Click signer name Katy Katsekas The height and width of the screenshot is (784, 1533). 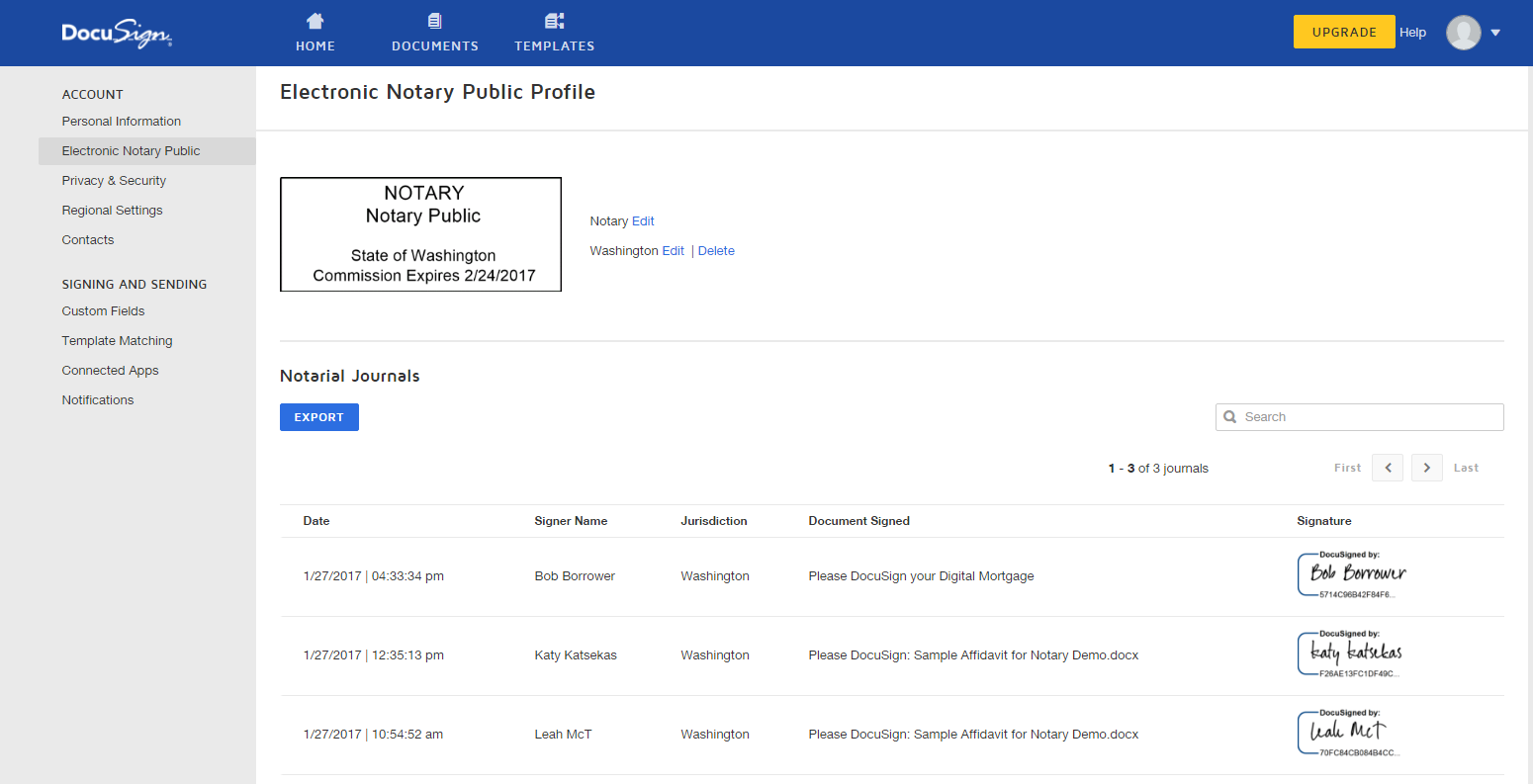tap(576, 655)
